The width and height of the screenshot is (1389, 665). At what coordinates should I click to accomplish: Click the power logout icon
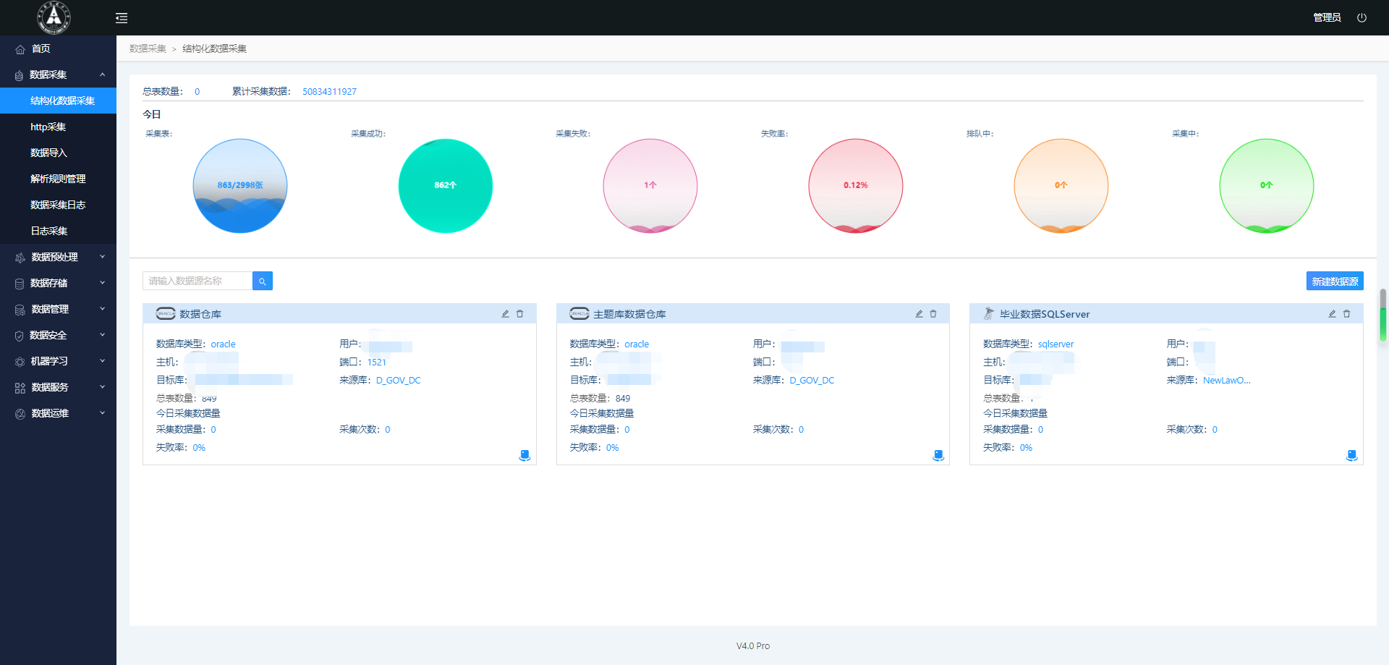1362,18
